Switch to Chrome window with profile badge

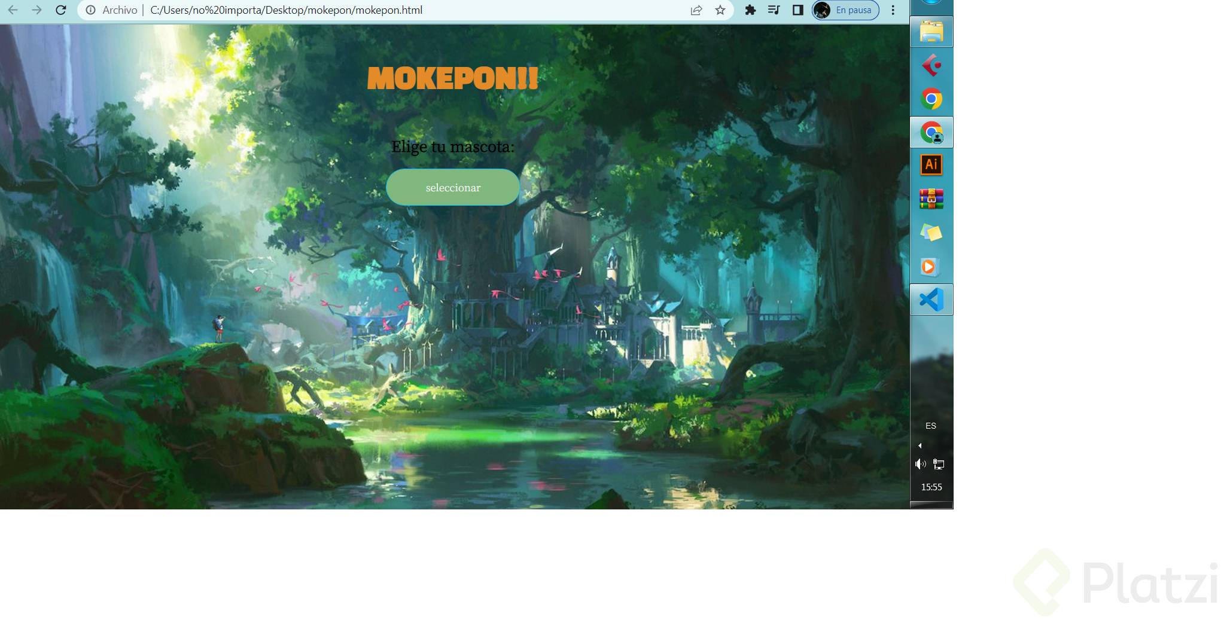[931, 132]
